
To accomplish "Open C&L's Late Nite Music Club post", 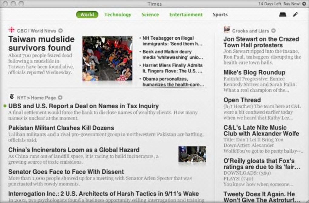I will click(x=261, y=131).
